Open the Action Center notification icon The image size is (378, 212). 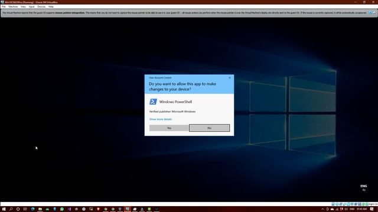tap(372, 209)
